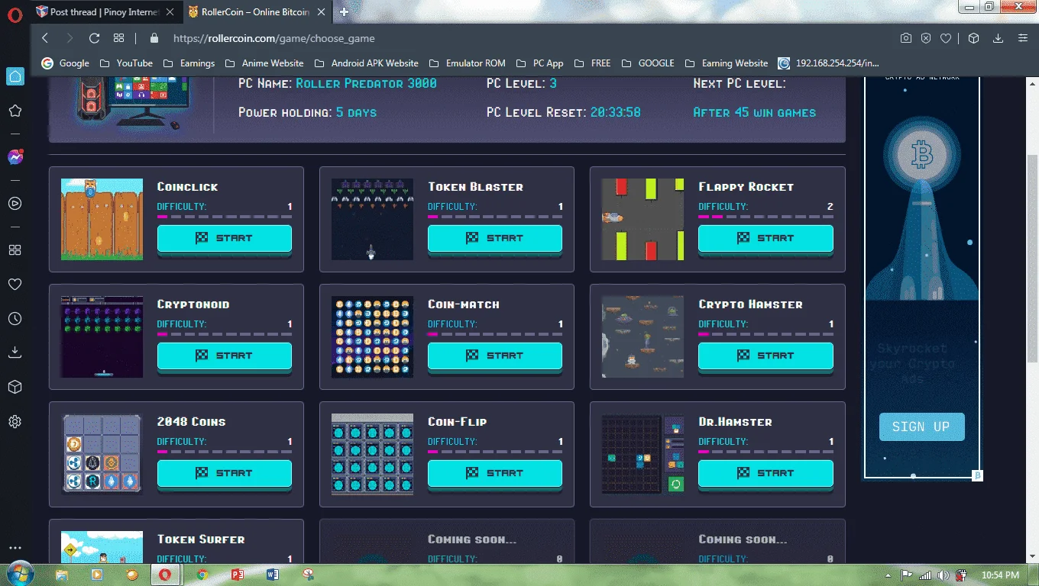Start the Token Blaster game
Viewport: 1039px width, 586px height.
[495, 238]
